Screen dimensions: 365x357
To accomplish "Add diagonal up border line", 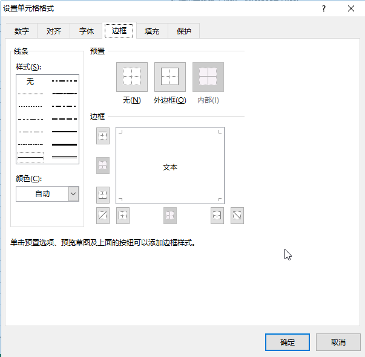I will (103, 216).
